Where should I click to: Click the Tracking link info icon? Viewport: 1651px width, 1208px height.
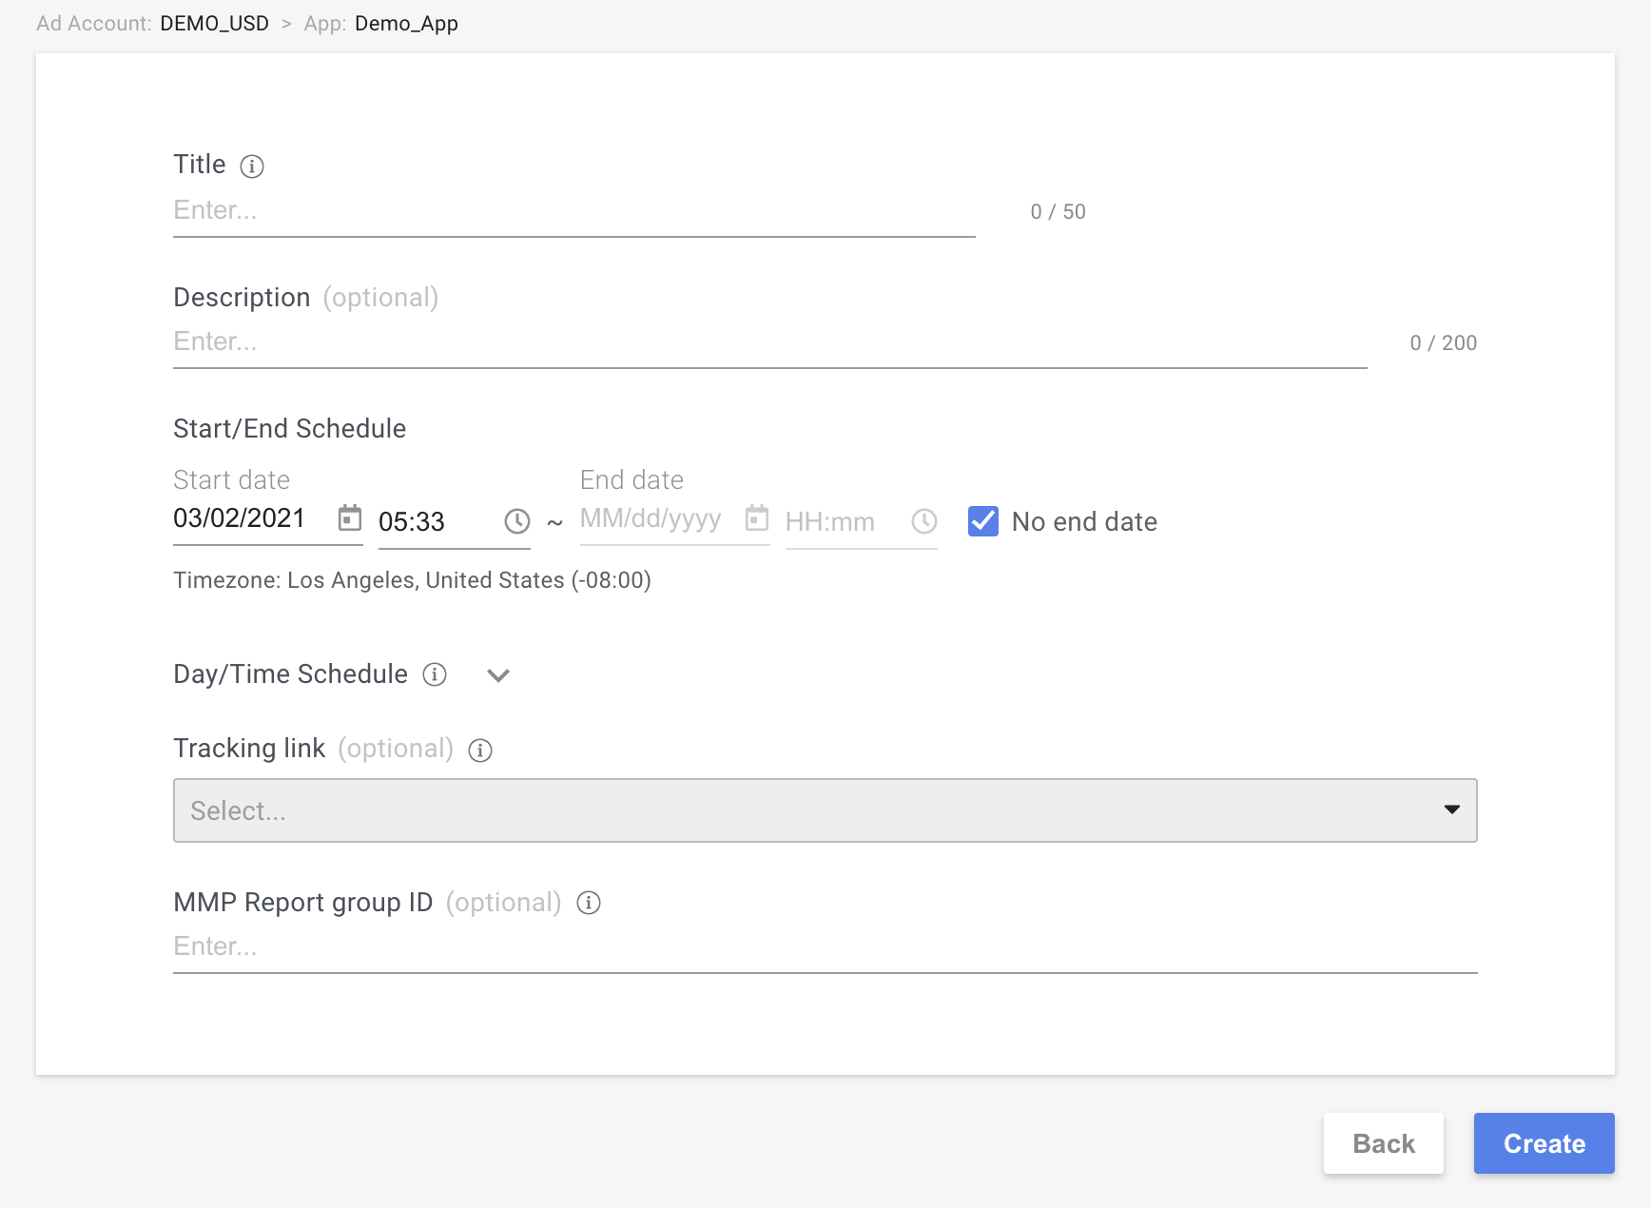pyautogui.click(x=480, y=750)
